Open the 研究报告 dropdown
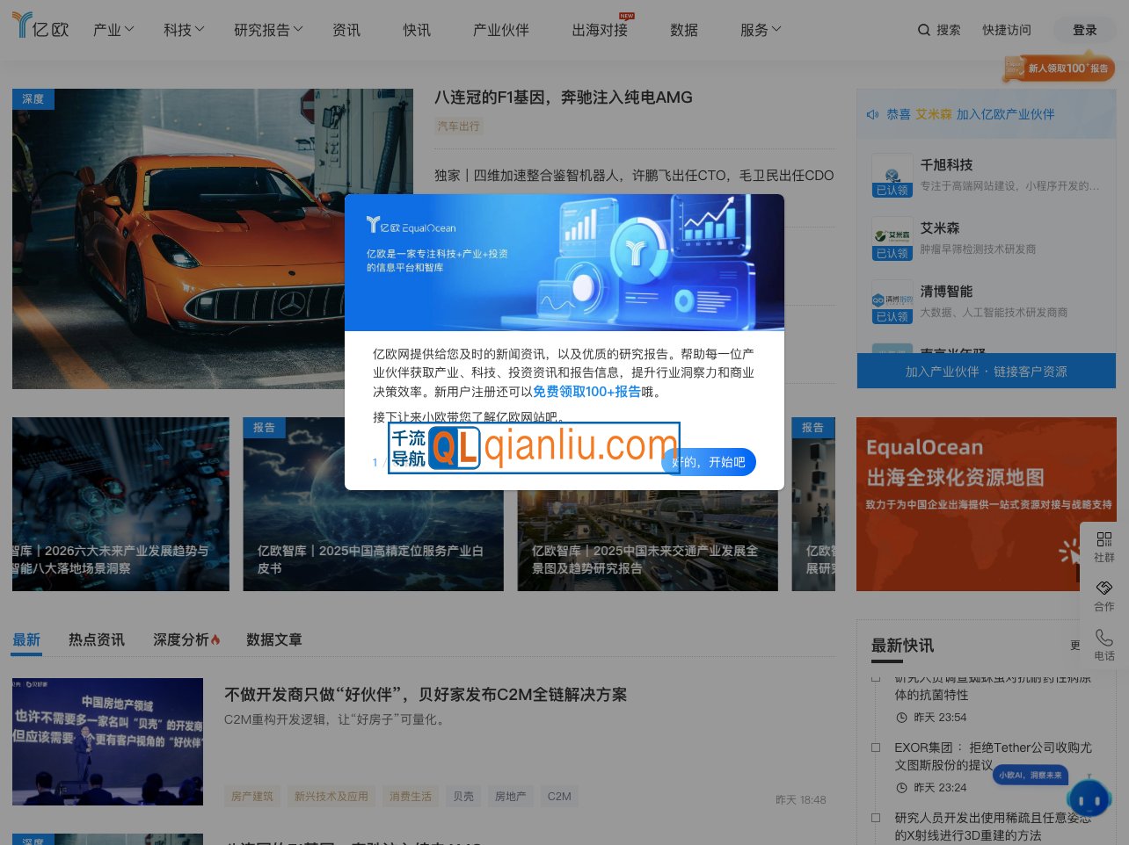The width and height of the screenshot is (1129, 845). coord(267,29)
